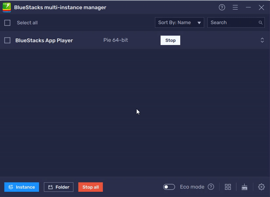Open multi-instance settings gear

point(261,187)
